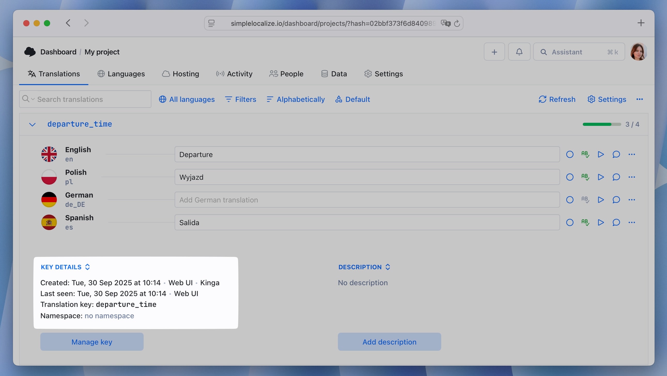Image resolution: width=667 pixels, height=376 pixels.
Task: Open notifications bell
Action: 519,51
